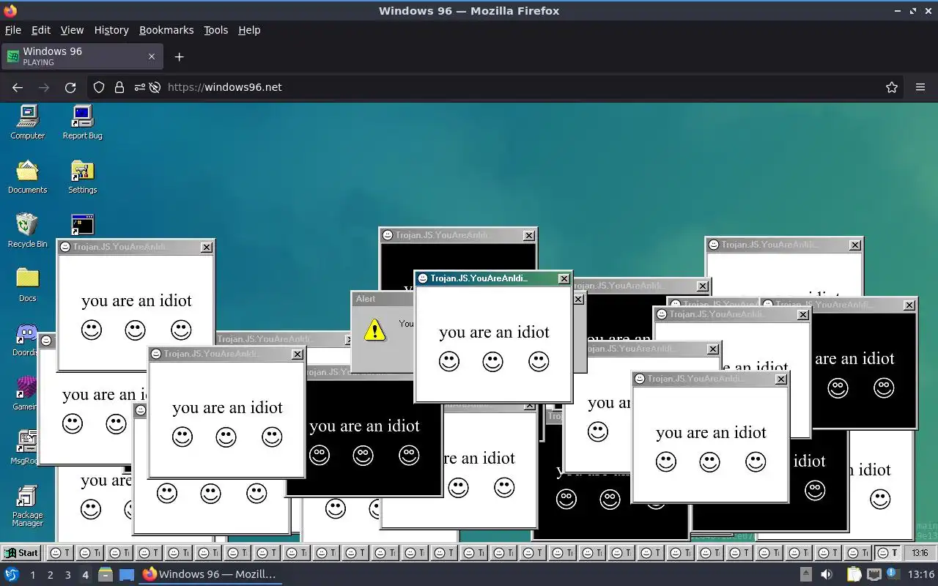Image resolution: width=938 pixels, height=586 pixels.
Task: Open the Report Bug desktop icon
Action: click(x=82, y=122)
